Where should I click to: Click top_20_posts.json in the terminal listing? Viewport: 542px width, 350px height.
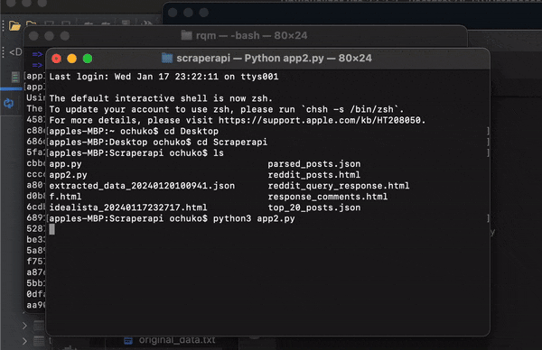[314, 207]
